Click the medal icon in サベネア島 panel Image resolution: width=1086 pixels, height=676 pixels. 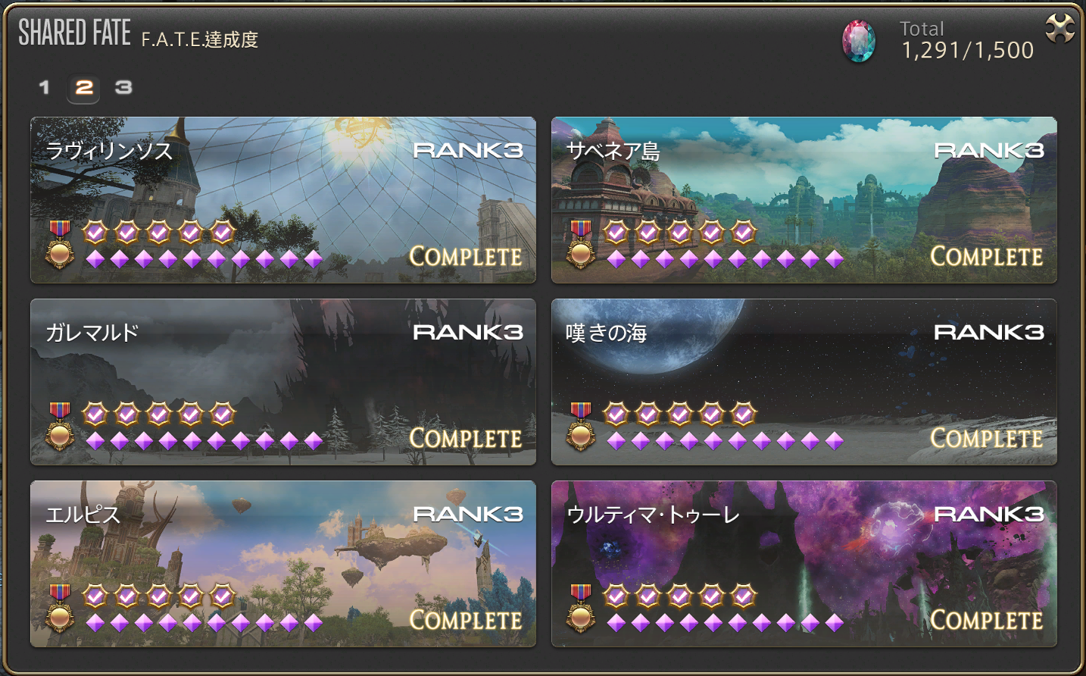[x=581, y=244]
